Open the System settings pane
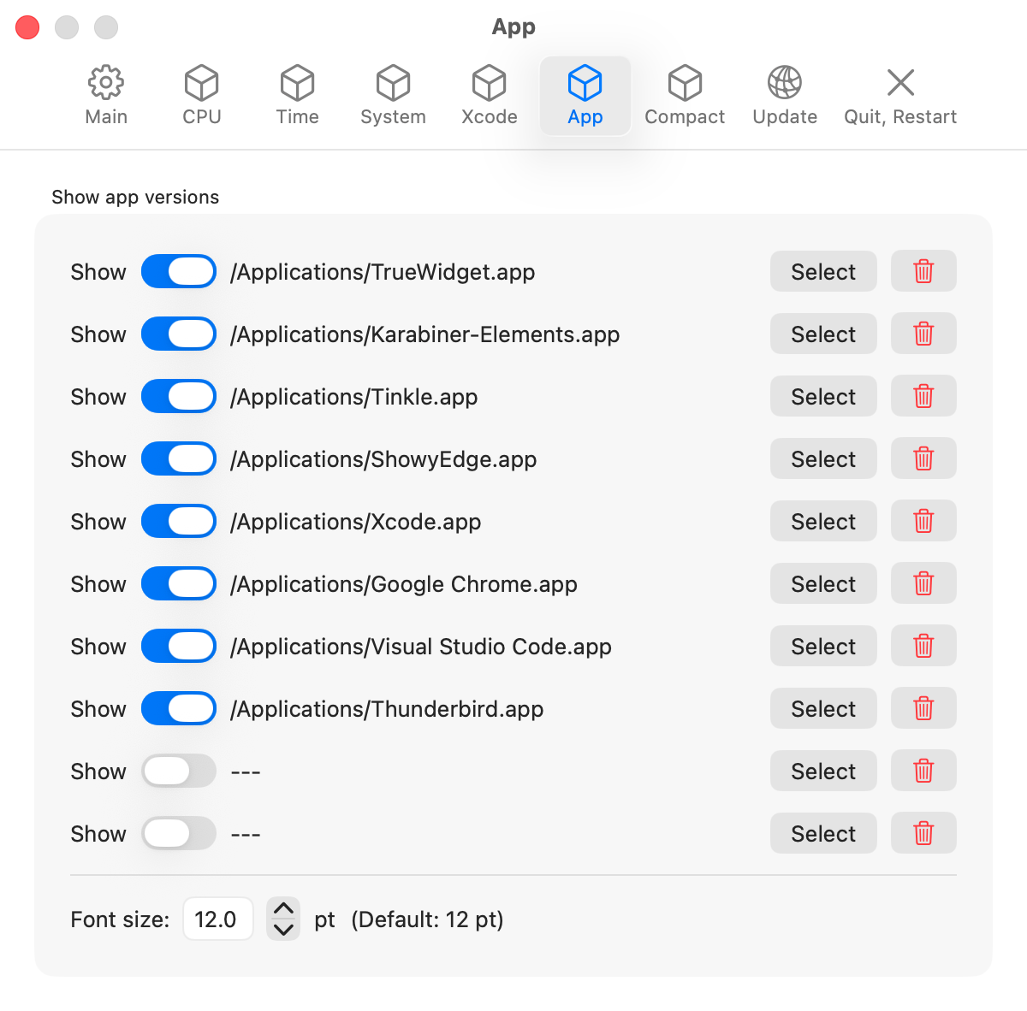The width and height of the screenshot is (1027, 1011). (x=393, y=94)
